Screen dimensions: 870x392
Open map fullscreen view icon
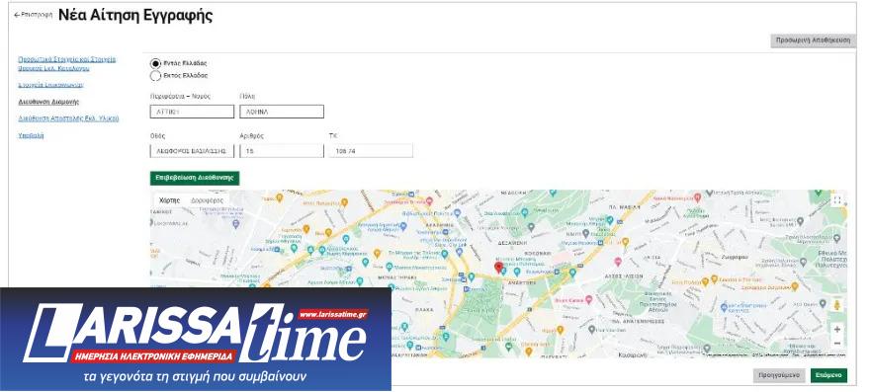click(836, 200)
